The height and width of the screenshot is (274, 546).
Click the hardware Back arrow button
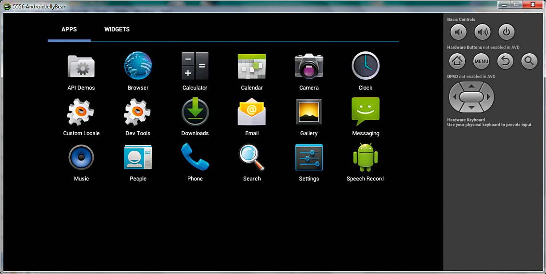click(505, 61)
